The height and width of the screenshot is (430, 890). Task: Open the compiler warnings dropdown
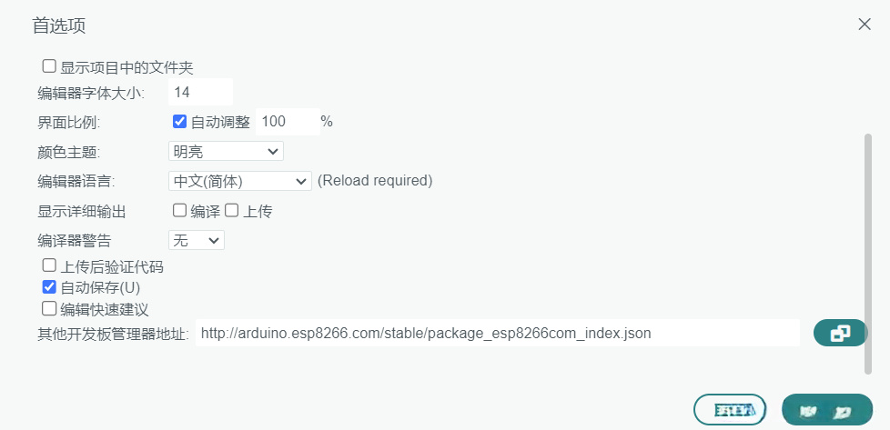pos(197,240)
